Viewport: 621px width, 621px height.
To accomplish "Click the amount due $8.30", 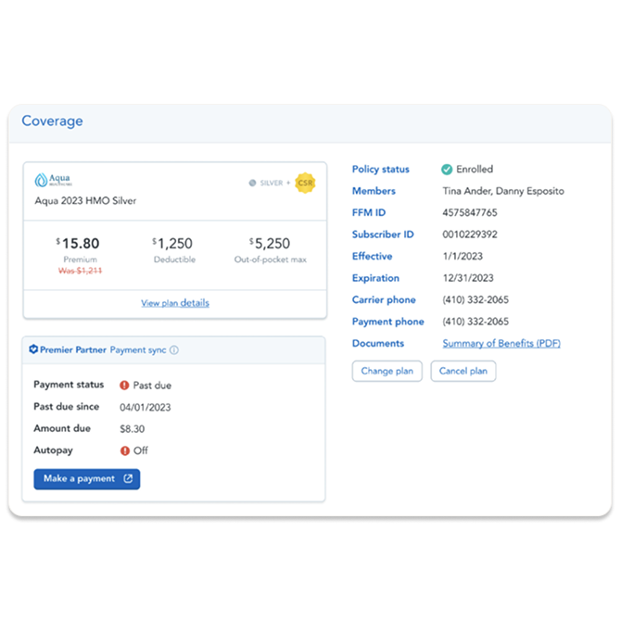I will (x=133, y=429).
